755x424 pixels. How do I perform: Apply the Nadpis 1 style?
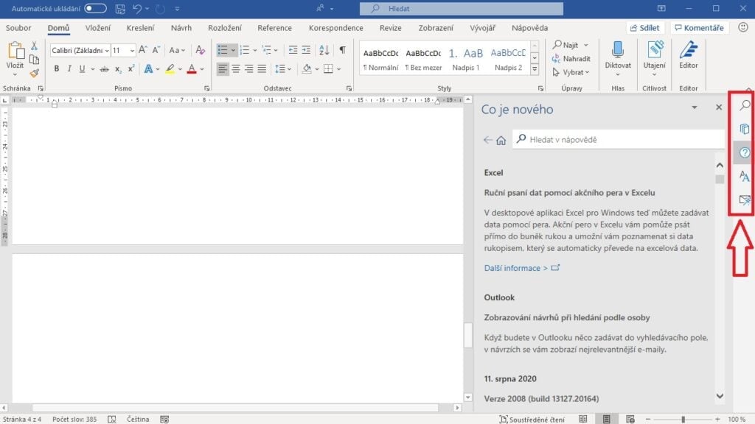point(466,59)
